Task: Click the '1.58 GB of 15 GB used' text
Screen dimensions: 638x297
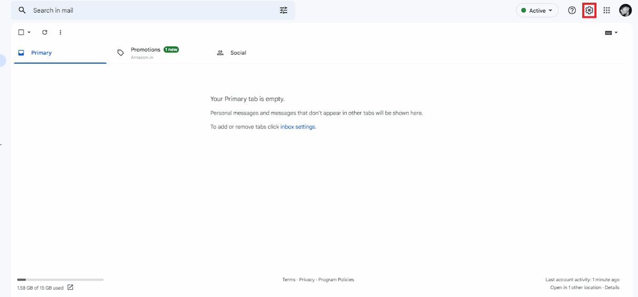Action: click(40, 288)
